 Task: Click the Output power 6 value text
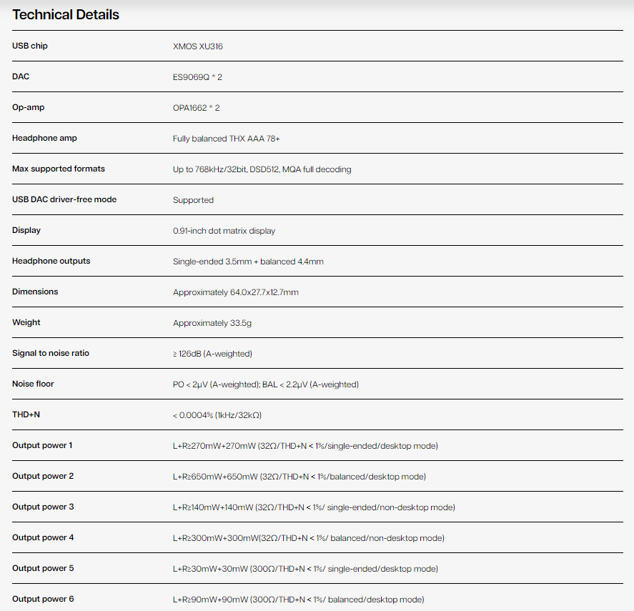[x=298, y=600]
